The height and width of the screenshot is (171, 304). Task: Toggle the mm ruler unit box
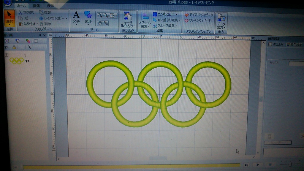(50, 35)
